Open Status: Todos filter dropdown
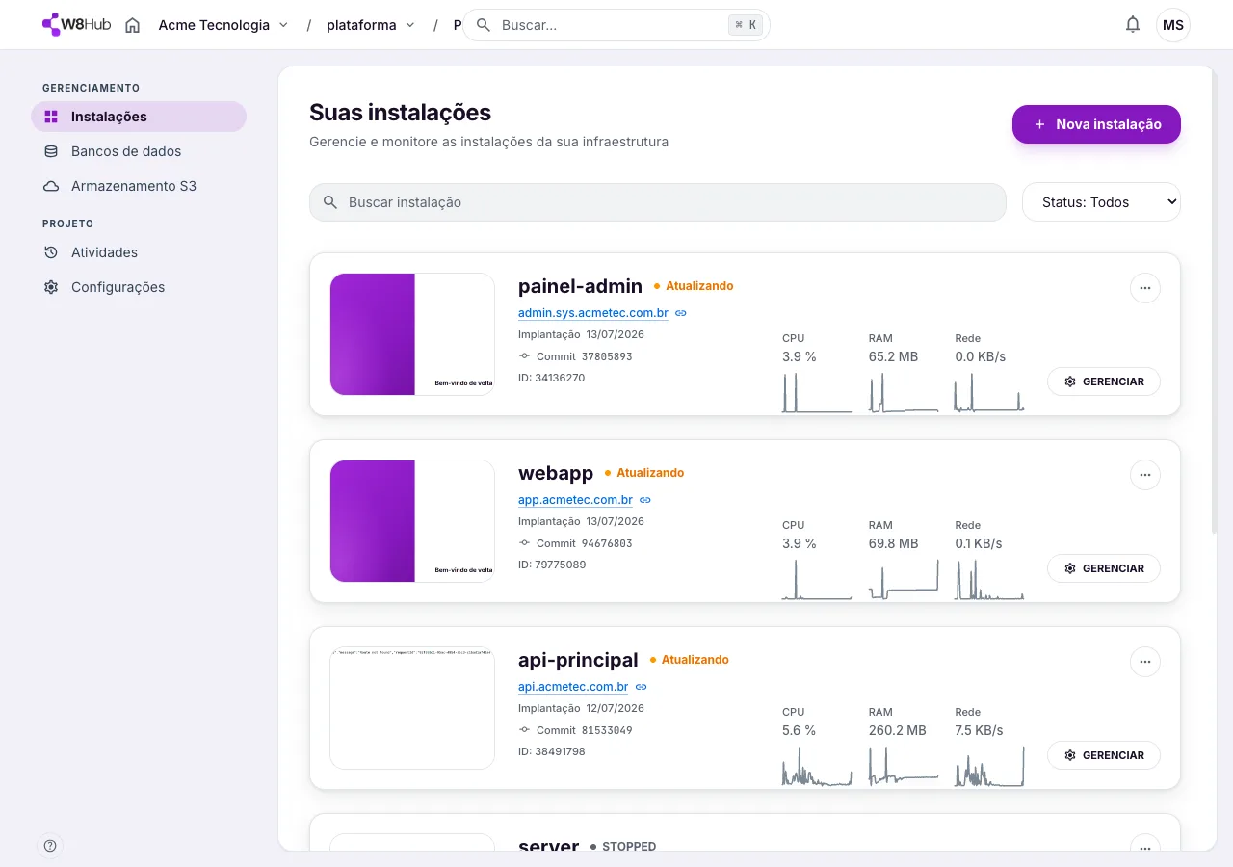Screen dimensions: 1233x867 pyautogui.click(x=1101, y=202)
